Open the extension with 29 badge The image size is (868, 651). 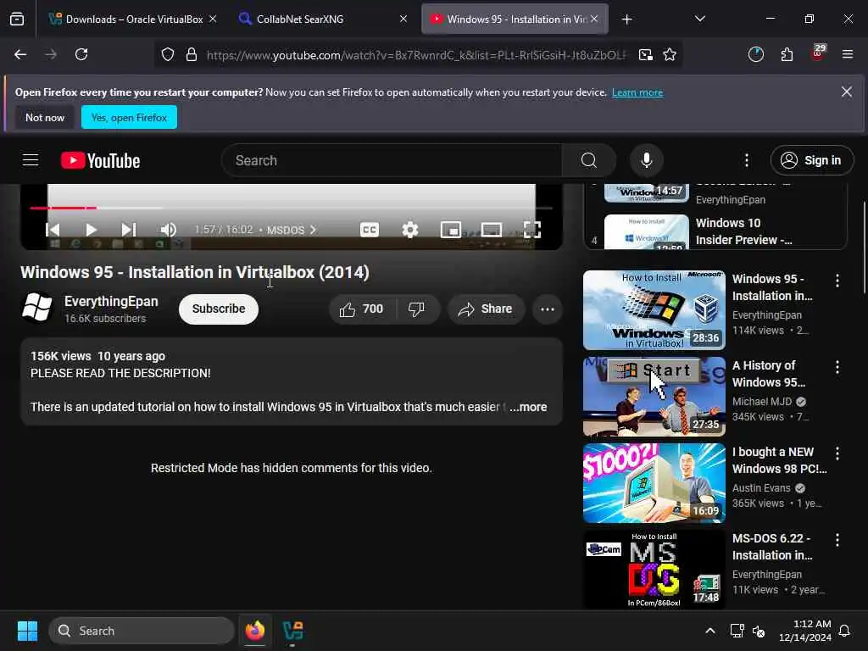pos(818,53)
